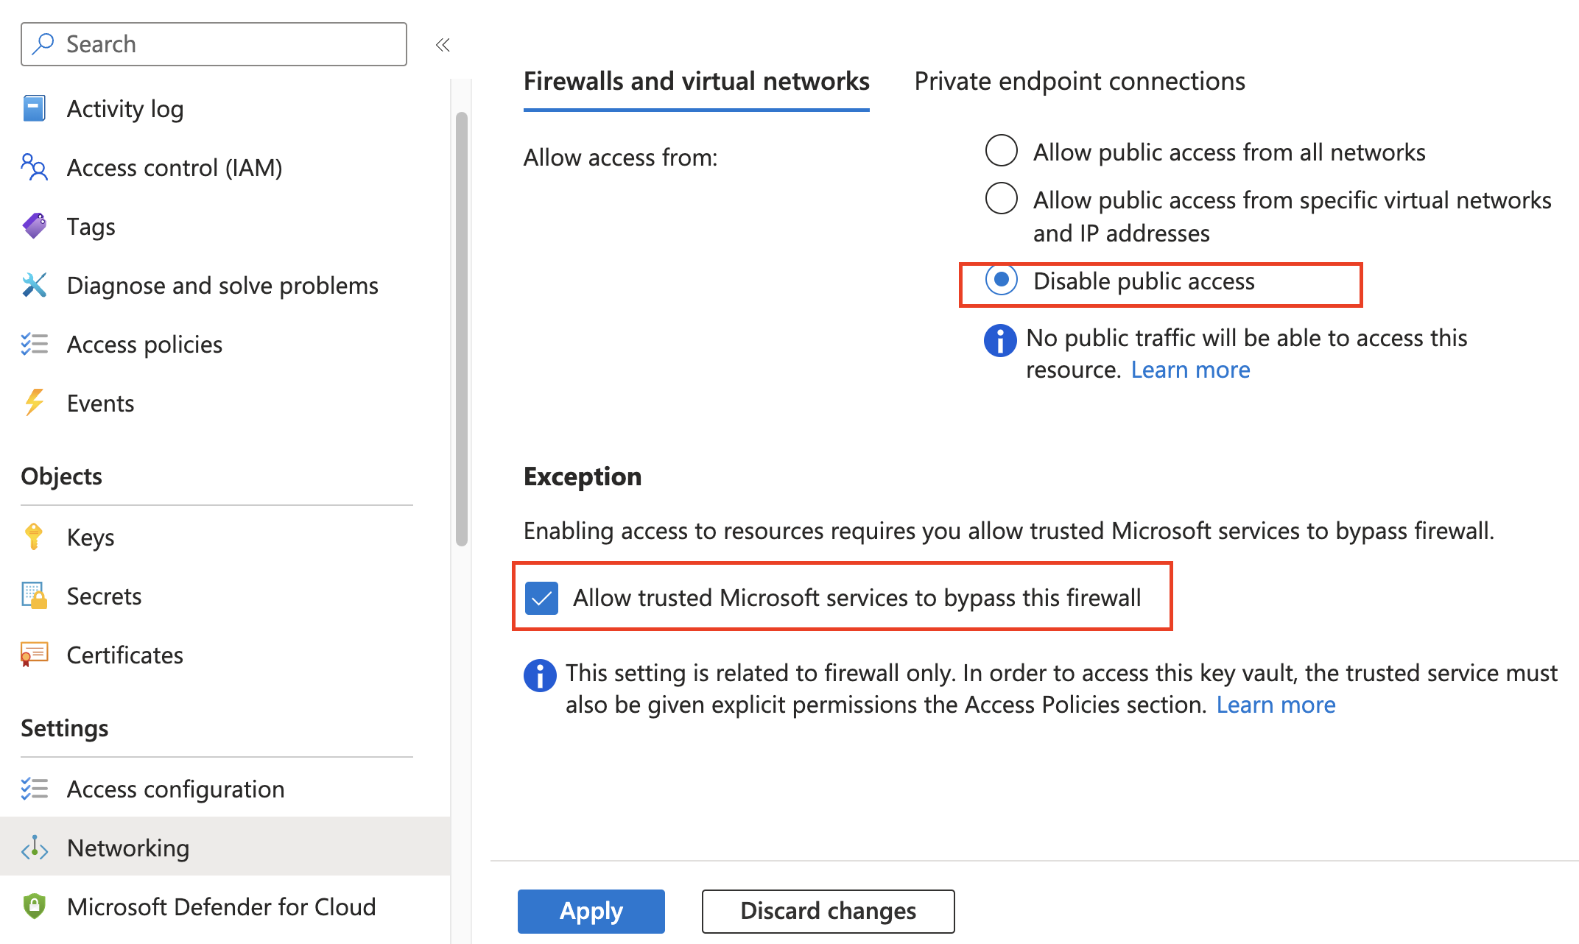Open the Access policies section

pos(144,344)
